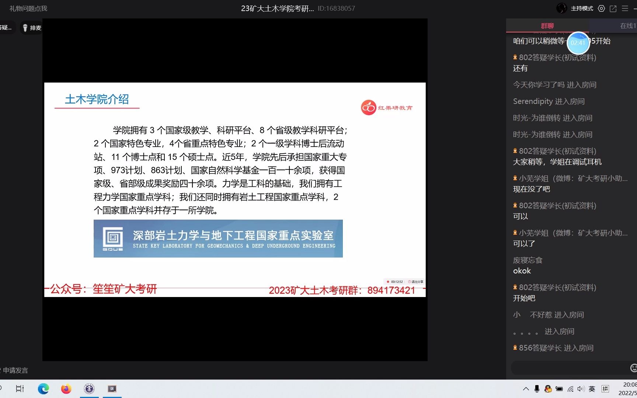The width and height of the screenshot is (637, 398).
Task: Click 今天你学习了吗 进入房间 notice
Action: pyautogui.click(x=555, y=85)
